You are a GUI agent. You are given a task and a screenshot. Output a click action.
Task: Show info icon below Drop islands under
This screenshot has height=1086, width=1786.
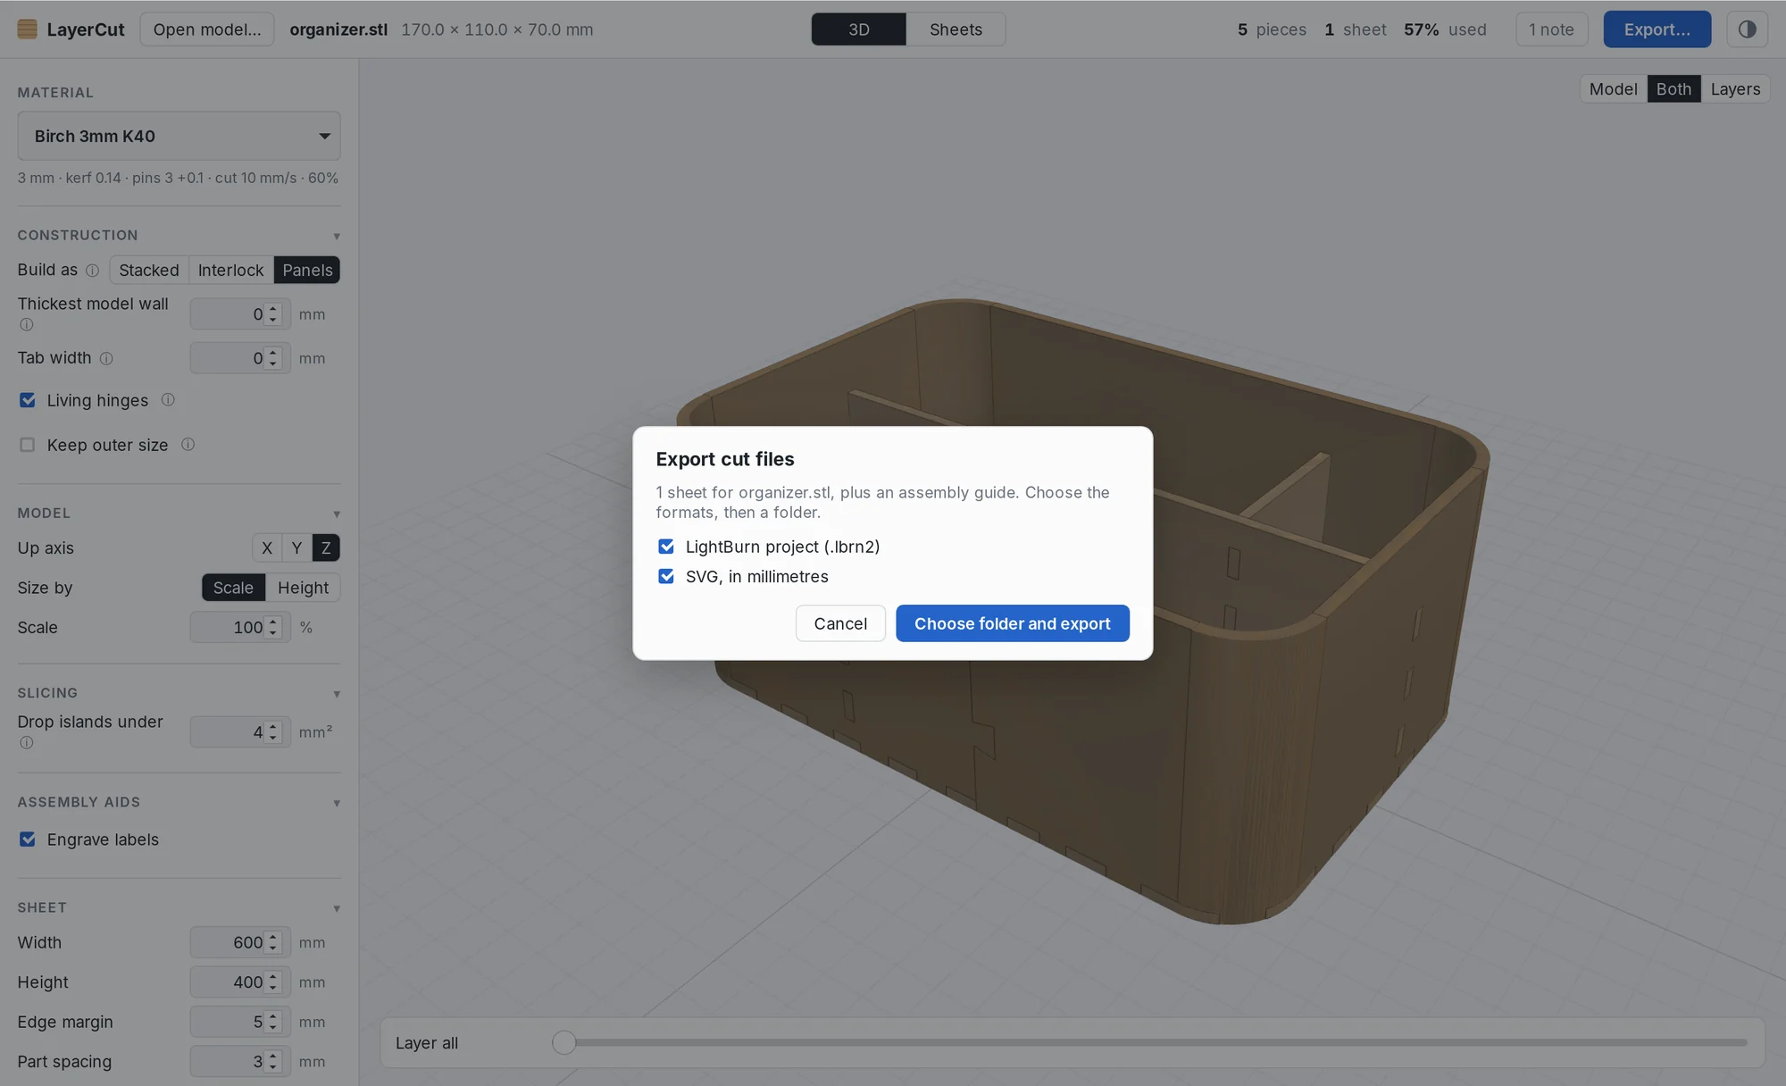pyautogui.click(x=27, y=743)
